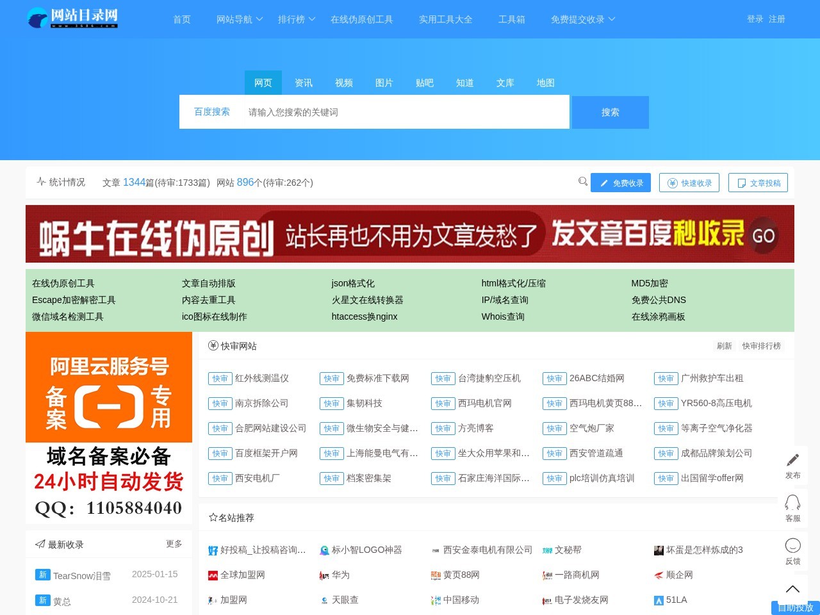The image size is (820, 615).
Task: Open 在线伪原创工具 nav item
Action: point(362,19)
